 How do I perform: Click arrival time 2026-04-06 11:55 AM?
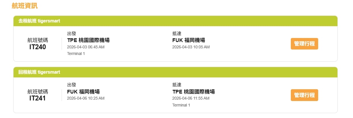coord(191,98)
